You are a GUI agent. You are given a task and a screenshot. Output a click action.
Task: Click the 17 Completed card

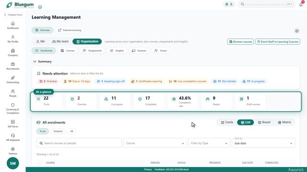click(149, 102)
